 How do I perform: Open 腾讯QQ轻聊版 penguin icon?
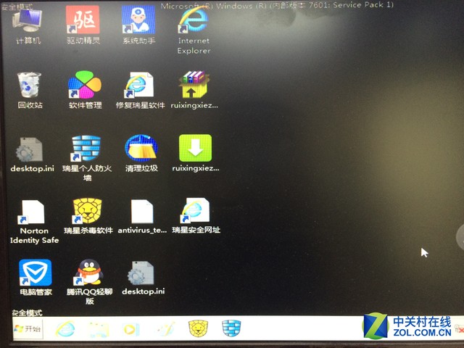(x=90, y=282)
